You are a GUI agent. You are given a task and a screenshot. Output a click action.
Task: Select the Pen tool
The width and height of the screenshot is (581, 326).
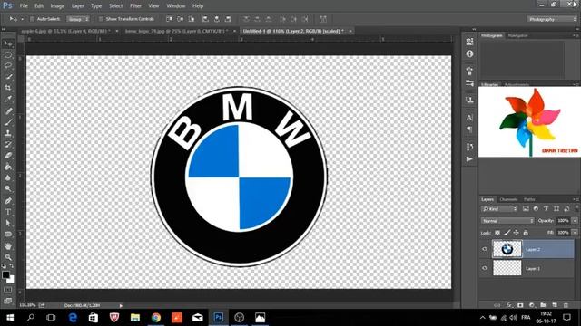[x=8, y=201]
